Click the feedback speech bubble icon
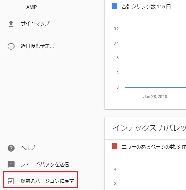The width and height of the screenshot is (186, 190). pos(11,164)
